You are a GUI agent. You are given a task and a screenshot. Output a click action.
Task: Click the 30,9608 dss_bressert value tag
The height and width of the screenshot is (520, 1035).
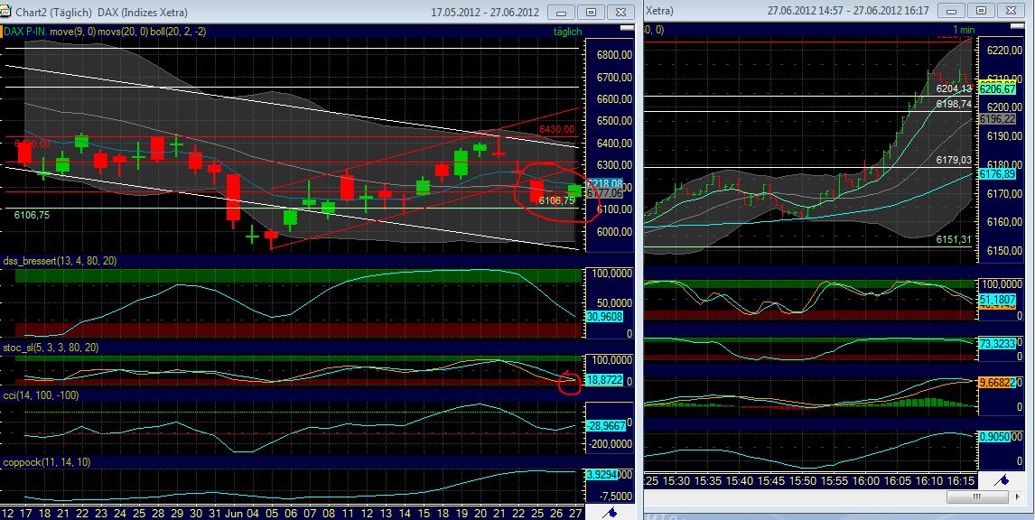[x=604, y=317]
